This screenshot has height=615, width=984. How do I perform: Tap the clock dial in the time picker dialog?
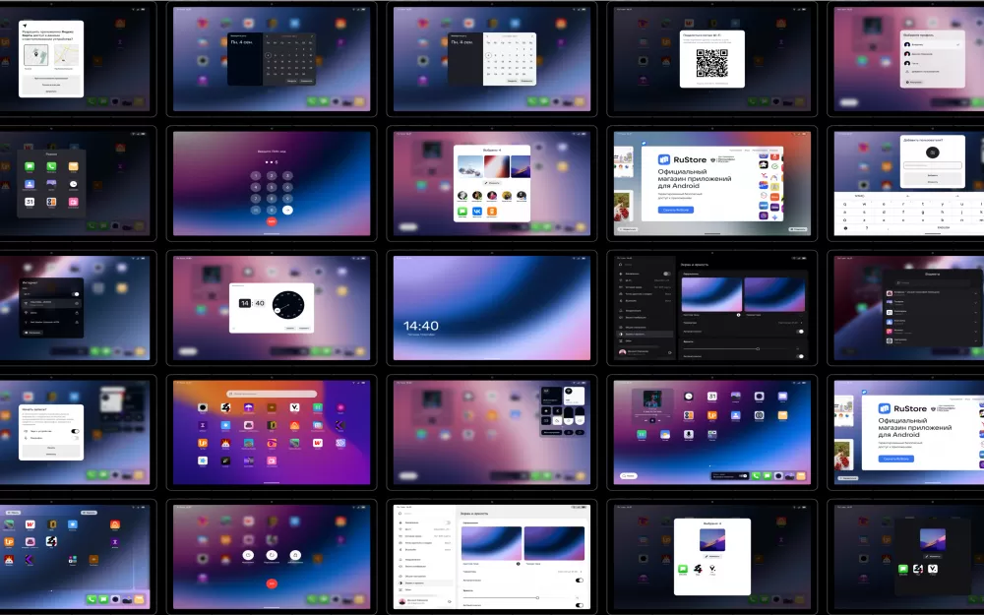point(288,304)
